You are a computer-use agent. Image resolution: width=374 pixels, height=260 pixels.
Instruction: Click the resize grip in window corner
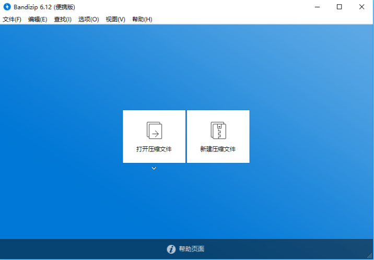[369, 256]
